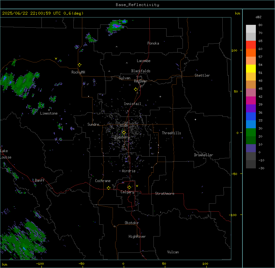The width and height of the screenshot is (275, 268).
Task: Click the light gray 80 dBZ legend swatch
Action: pyautogui.click(x=251, y=29)
